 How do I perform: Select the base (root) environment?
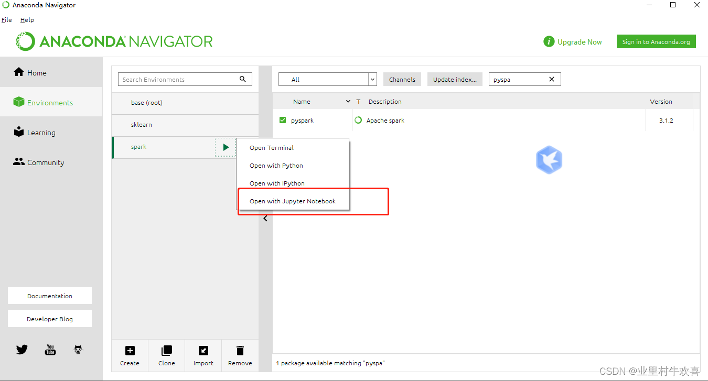coord(185,103)
